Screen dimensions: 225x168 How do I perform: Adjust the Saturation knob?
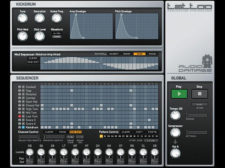[40, 18]
